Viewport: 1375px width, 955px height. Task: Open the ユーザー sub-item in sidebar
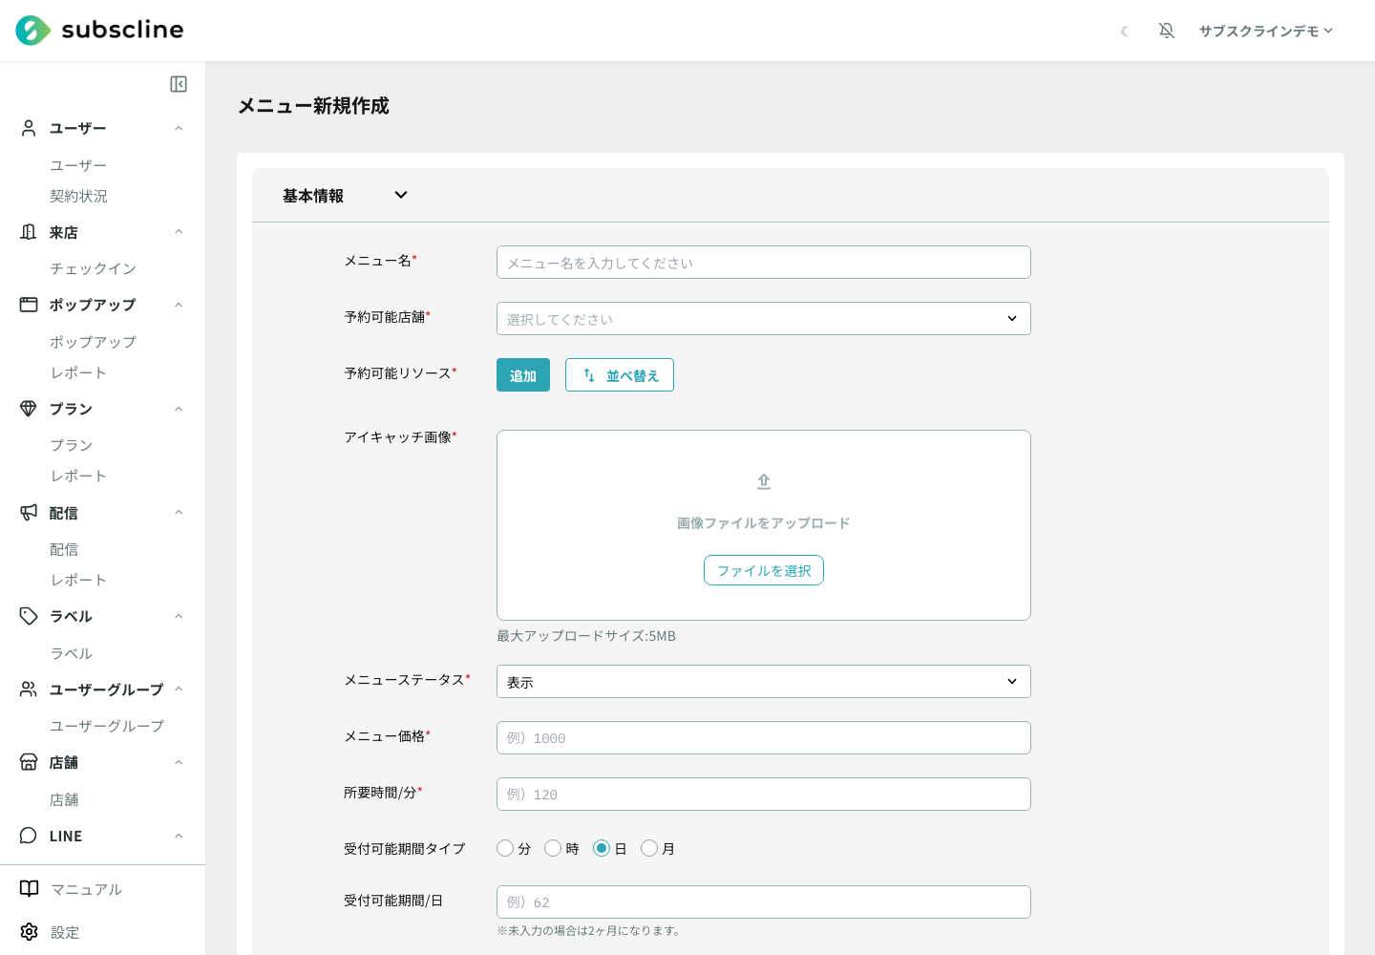pyautogui.click(x=78, y=165)
